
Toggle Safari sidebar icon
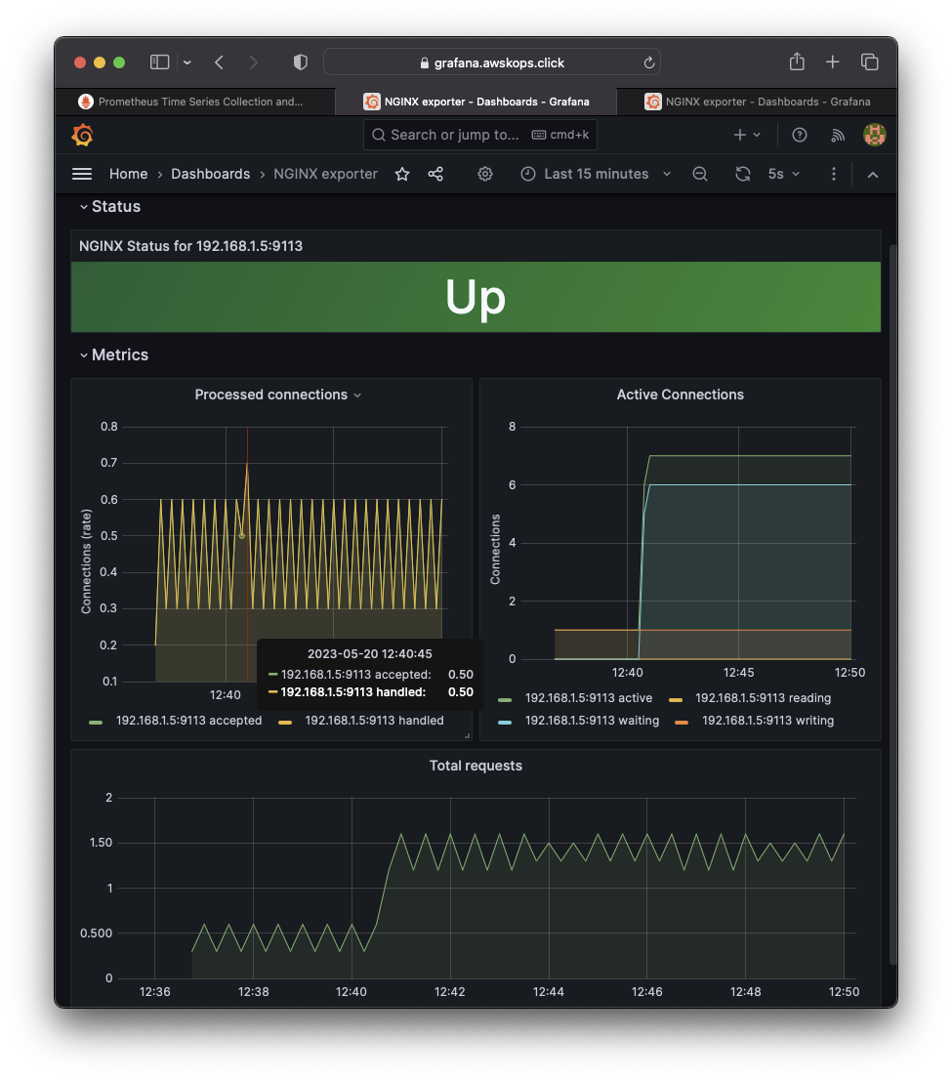pyautogui.click(x=159, y=62)
